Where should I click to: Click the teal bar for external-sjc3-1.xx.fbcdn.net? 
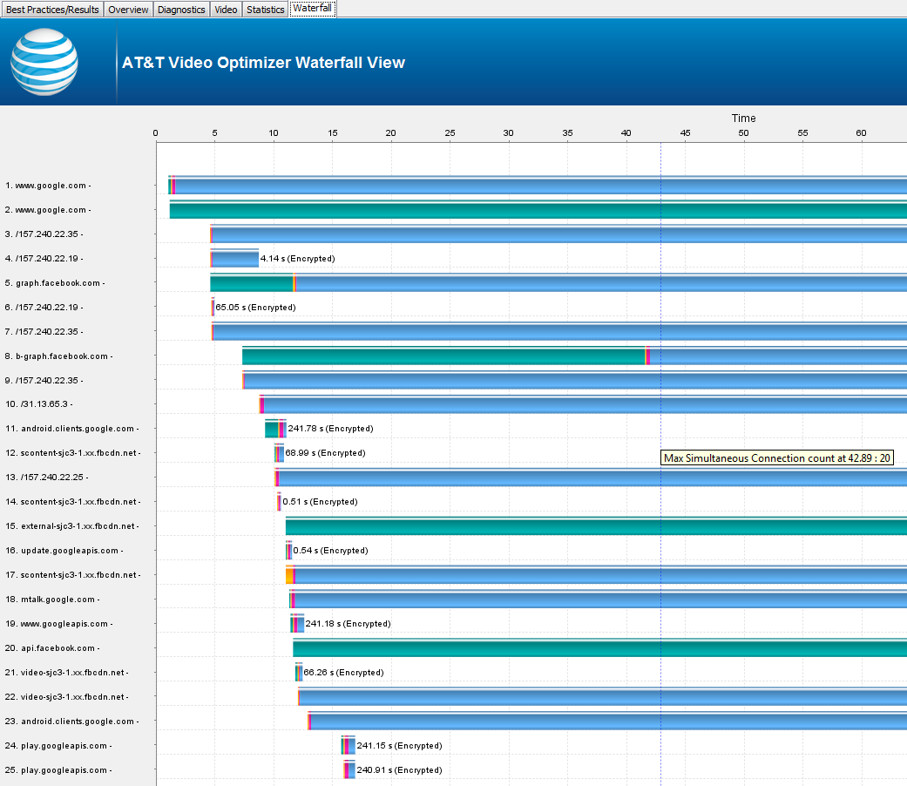click(x=596, y=527)
